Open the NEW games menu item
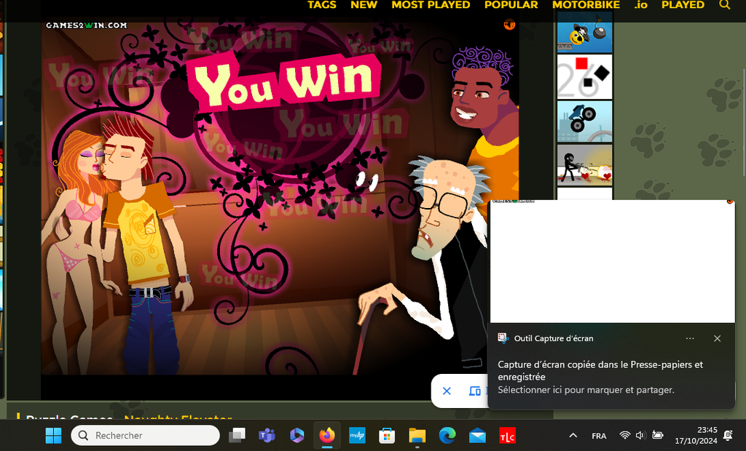 coord(364,5)
